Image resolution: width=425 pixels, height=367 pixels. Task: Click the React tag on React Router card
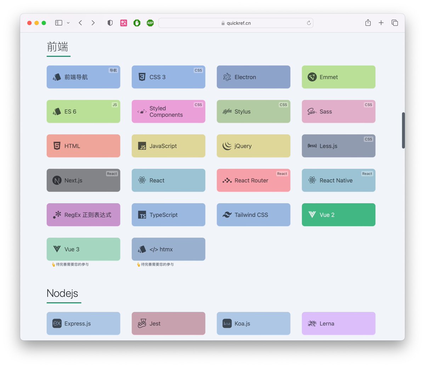(282, 174)
